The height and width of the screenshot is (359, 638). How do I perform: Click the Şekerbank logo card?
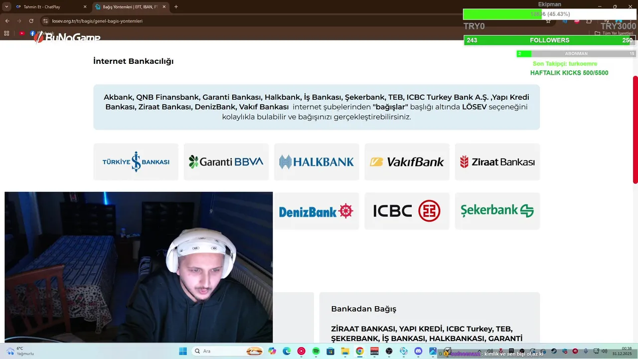(497, 211)
